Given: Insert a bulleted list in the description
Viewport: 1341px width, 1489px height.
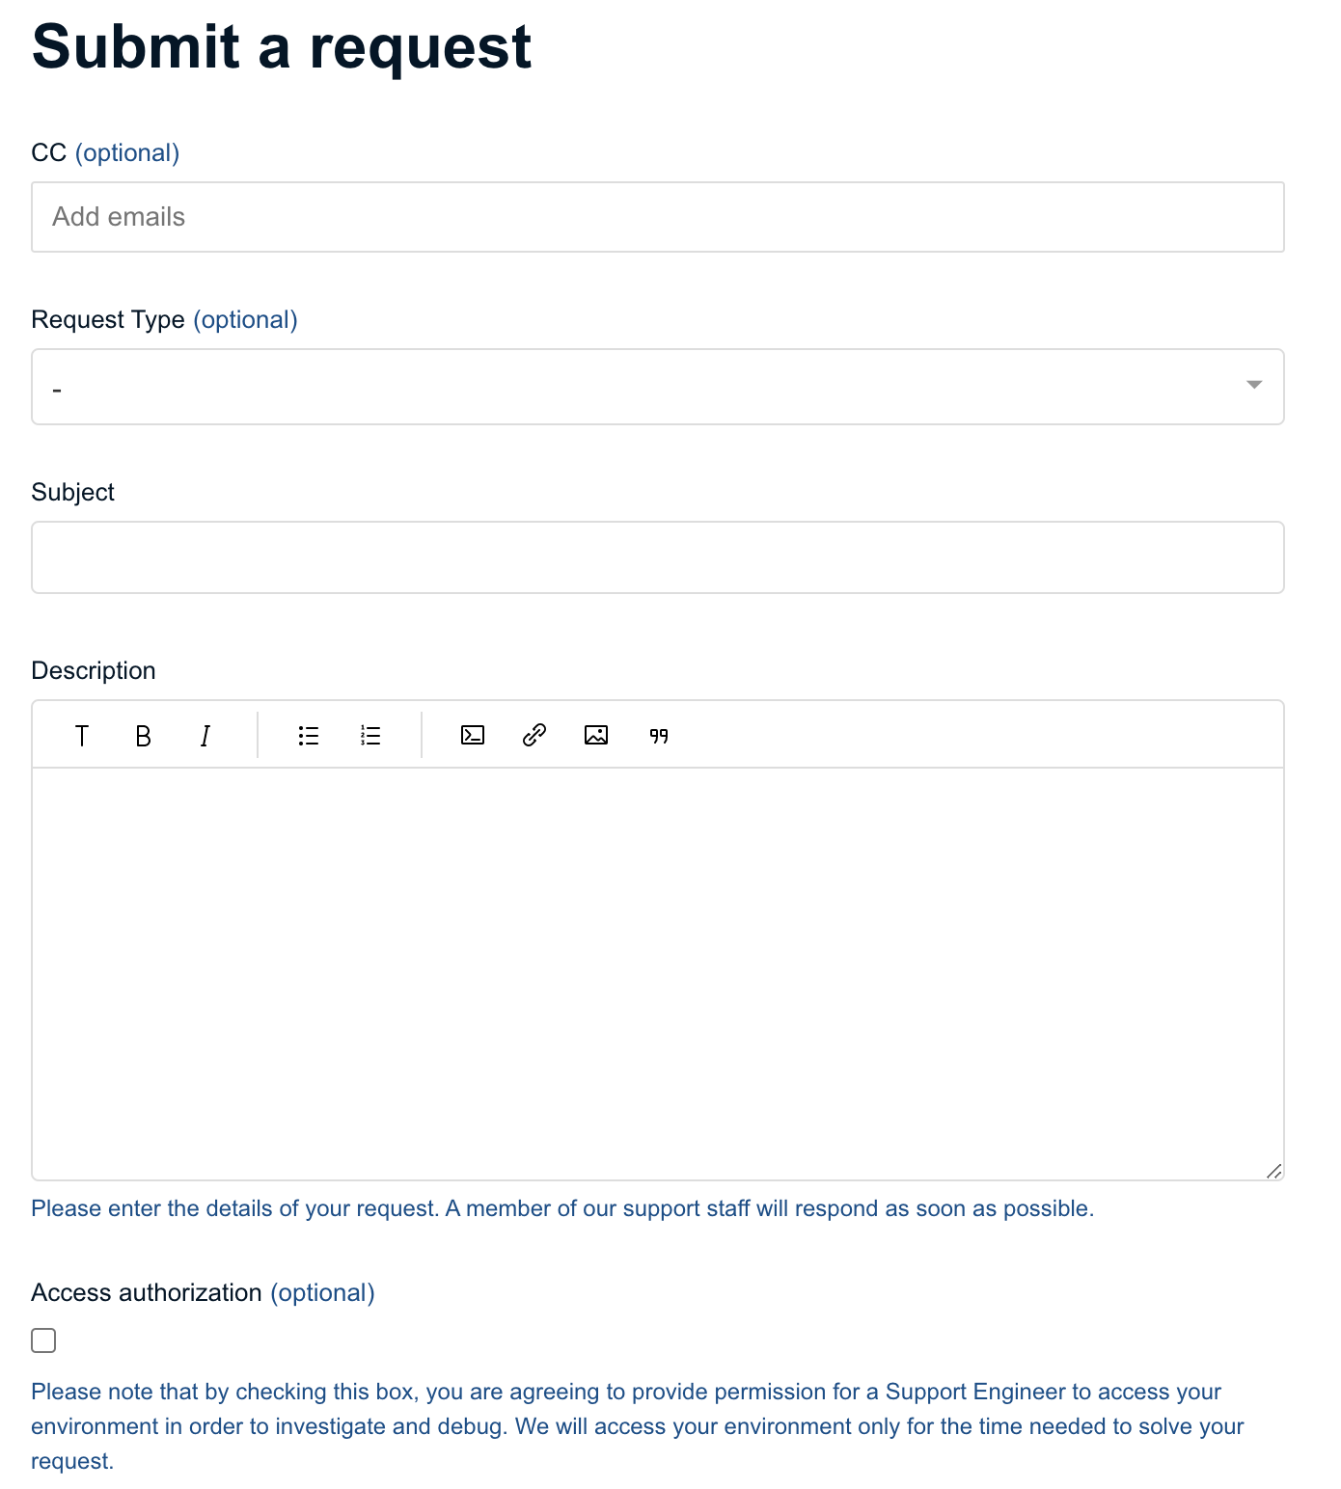Looking at the screenshot, I should point(309,736).
